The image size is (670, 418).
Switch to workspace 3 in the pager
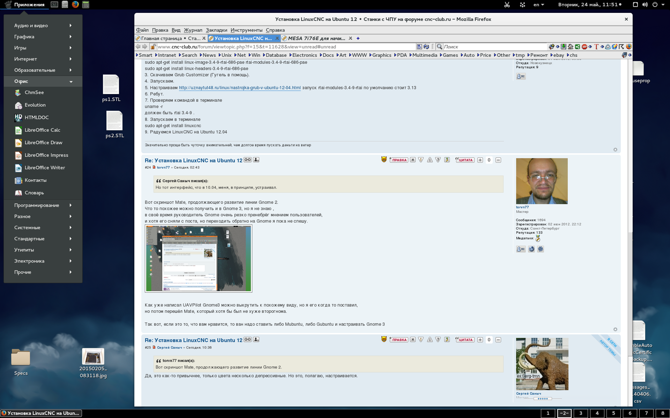click(581, 413)
